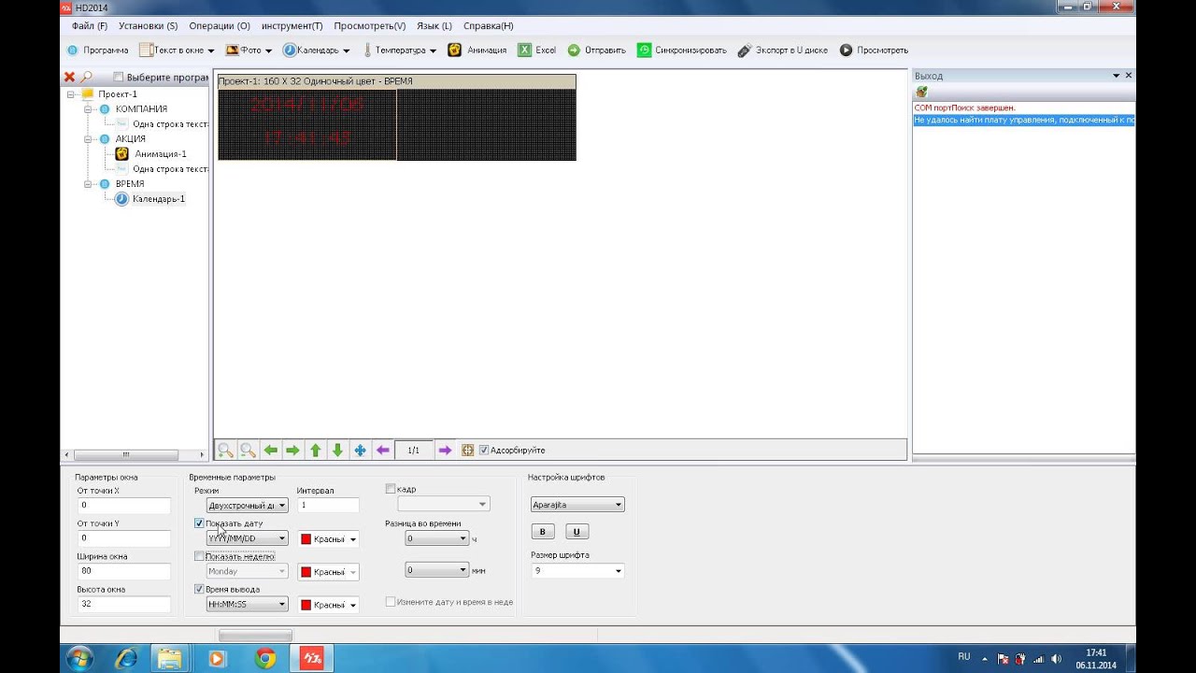Click the От точки X input field
Screen dimensions: 1196x673
(124, 506)
